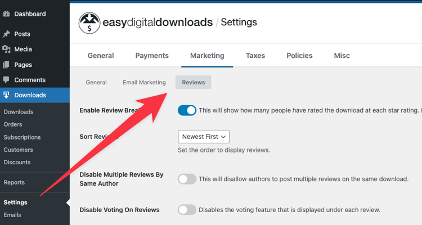Go to the Taxes tab

(255, 56)
